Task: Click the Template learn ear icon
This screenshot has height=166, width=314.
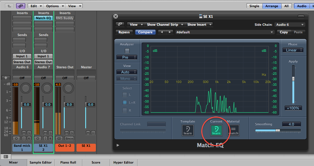Action: [x=188, y=130]
